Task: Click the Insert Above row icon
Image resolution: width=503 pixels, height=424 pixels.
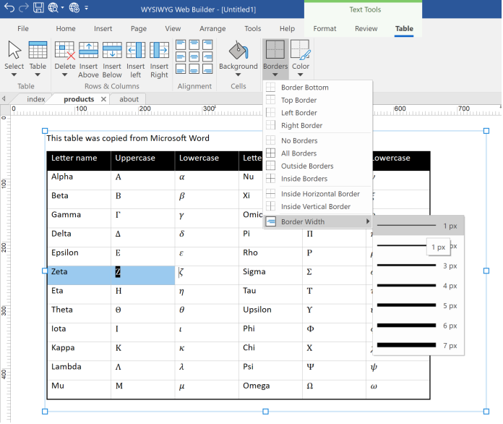Action: tap(88, 51)
